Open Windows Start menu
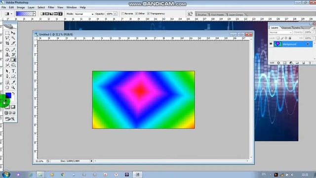This screenshot has height=178, width=316. point(6,175)
